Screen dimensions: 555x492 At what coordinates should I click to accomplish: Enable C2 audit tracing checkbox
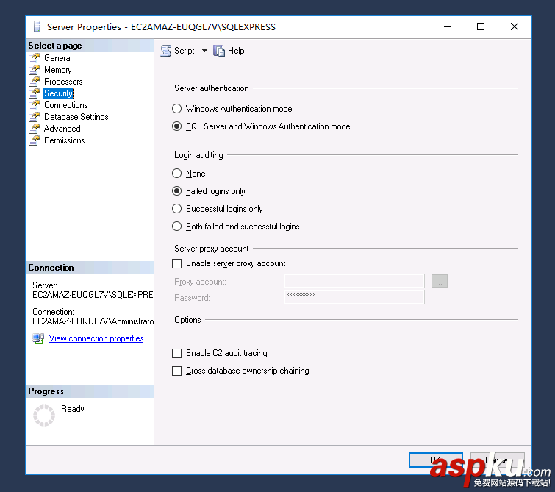point(176,353)
